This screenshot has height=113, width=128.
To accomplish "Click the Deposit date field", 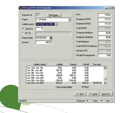I will pos(43,38).
